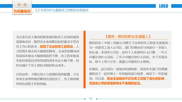The image size is (182, 102).
Task: Click the 为何要规划 chapter title
Action: tap(22, 11)
